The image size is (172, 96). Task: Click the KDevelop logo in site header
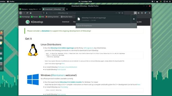[34, 22]
